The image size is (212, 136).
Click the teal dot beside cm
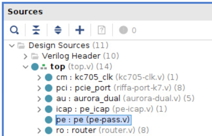(49, 77)
